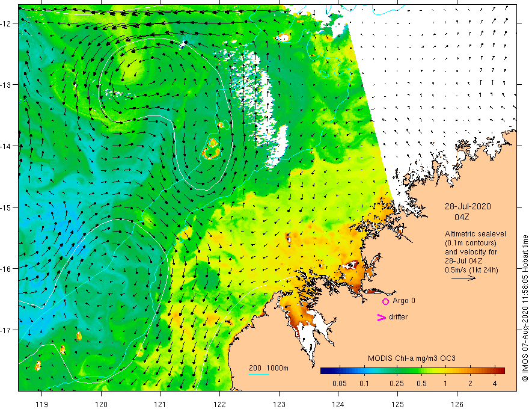The width and height of the screenshot is (529, 409).
Task: Click the color bar value 0.1
Action: click(x=364, y=383)
